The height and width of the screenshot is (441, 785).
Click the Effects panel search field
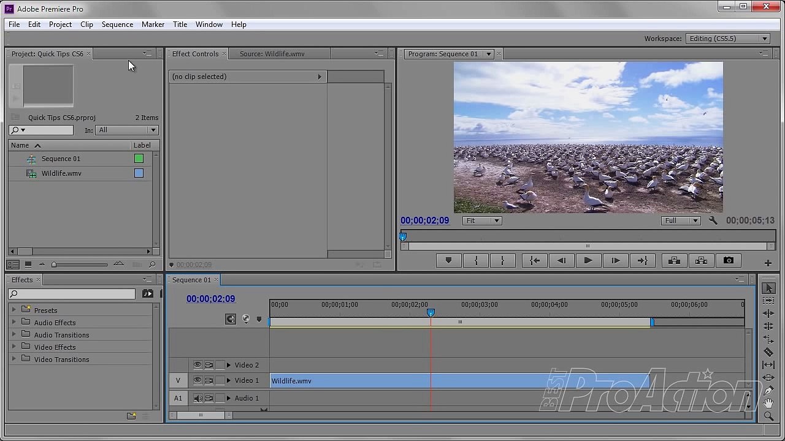pos(72,294)
